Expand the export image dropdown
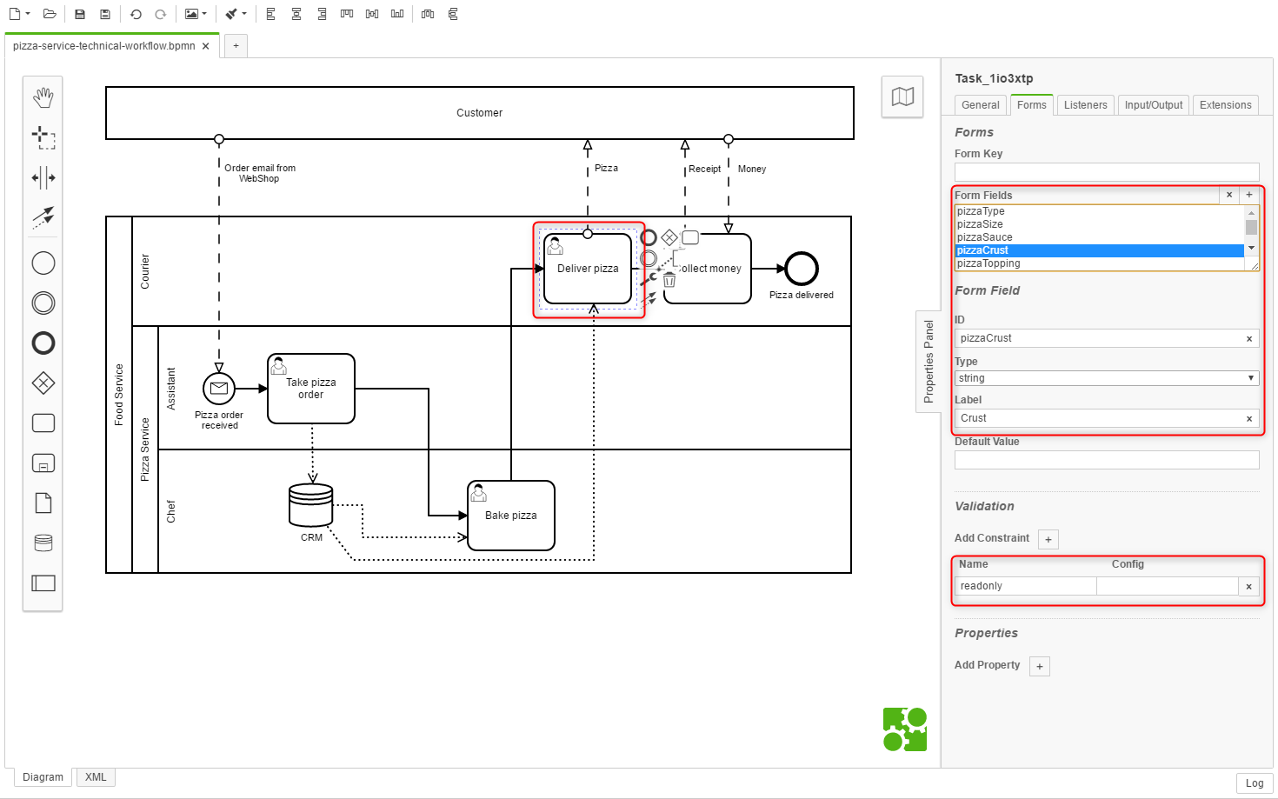The image size is (1278, 799). (x=196, y=14)
